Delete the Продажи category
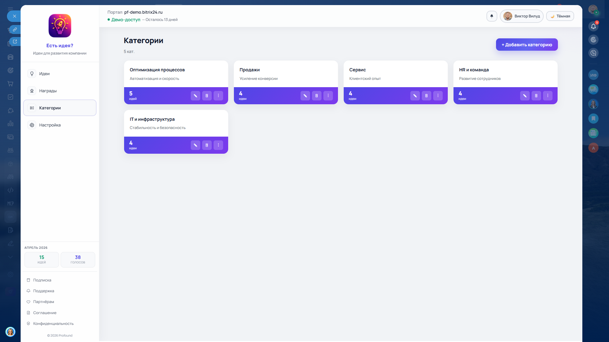The height and width of the screenshot is (342, 609). click(316, 96)
